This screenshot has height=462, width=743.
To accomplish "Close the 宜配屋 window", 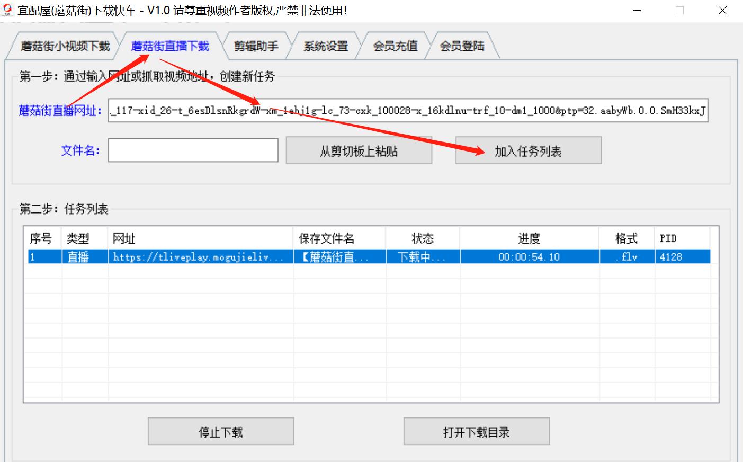I will (722, 11).
